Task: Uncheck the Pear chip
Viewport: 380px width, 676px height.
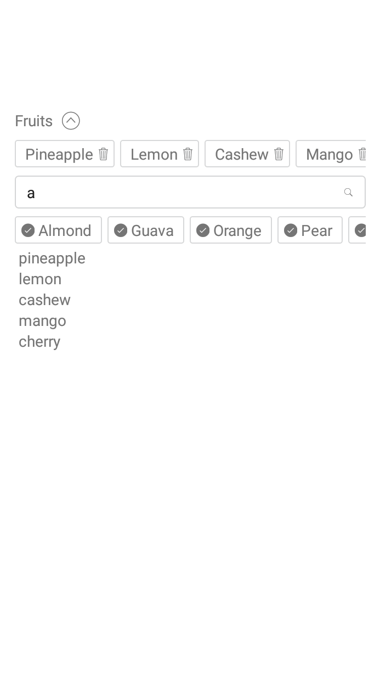Action: [x=291, y=230]
